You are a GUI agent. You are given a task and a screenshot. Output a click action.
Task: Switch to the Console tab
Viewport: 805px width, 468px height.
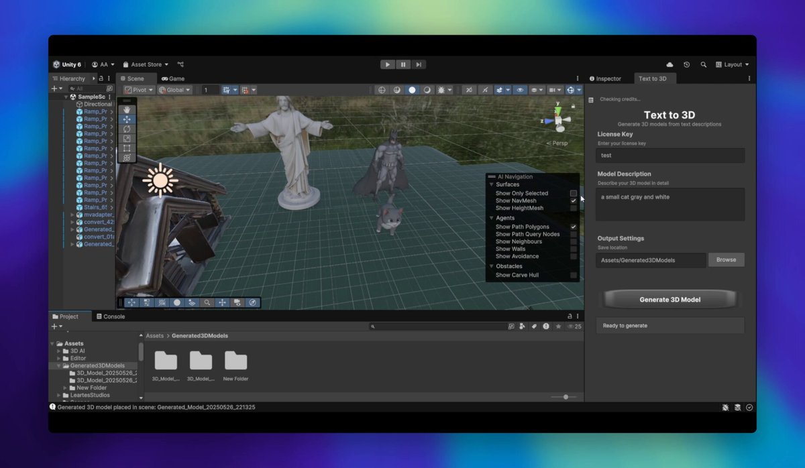pyautogui.click(x=111, y=316)
